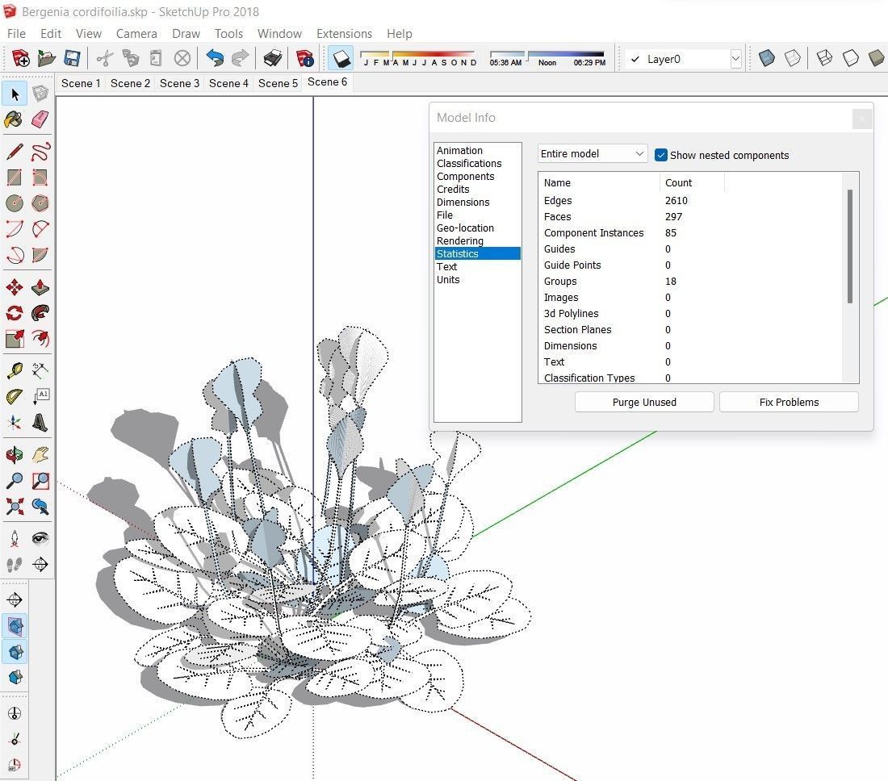Choose the Tape Measure tool
The width and height of the screenshot is (888, 781).
15,370
